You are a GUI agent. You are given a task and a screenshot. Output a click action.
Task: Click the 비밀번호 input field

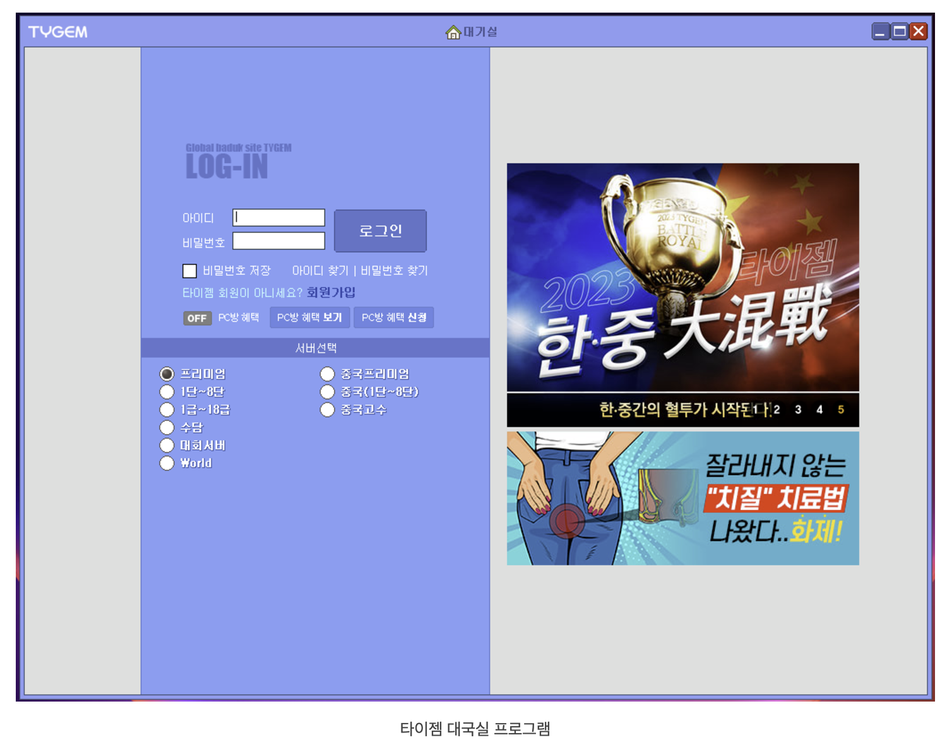point(278,241)
